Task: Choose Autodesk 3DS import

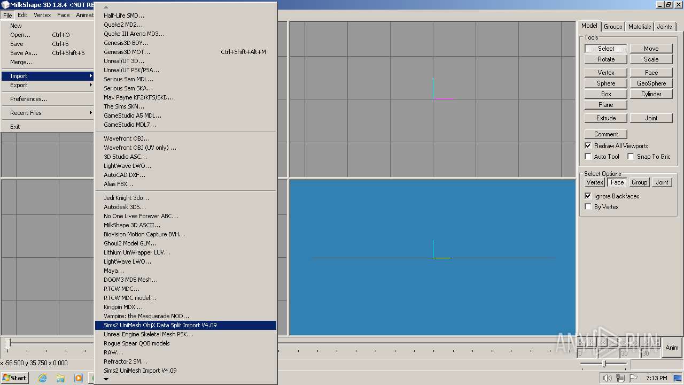Action: click(186, 207)
